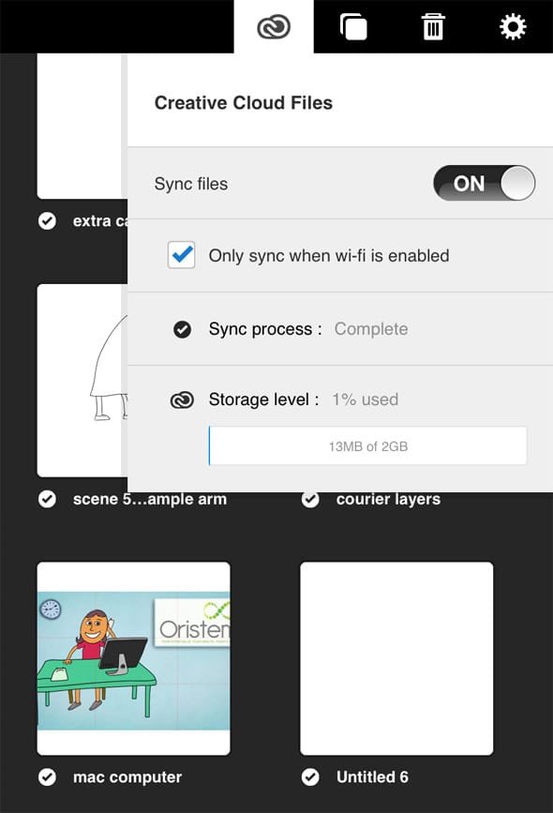Open the Untitled 6 blank thumbnail
Screen dimensions: 553x813
tap(396, 658)
